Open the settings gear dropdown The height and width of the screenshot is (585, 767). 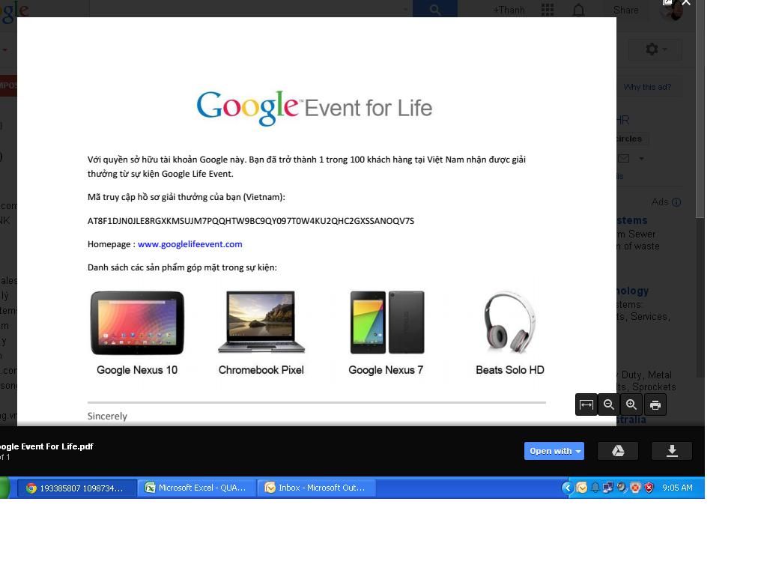tap(657, 49)
